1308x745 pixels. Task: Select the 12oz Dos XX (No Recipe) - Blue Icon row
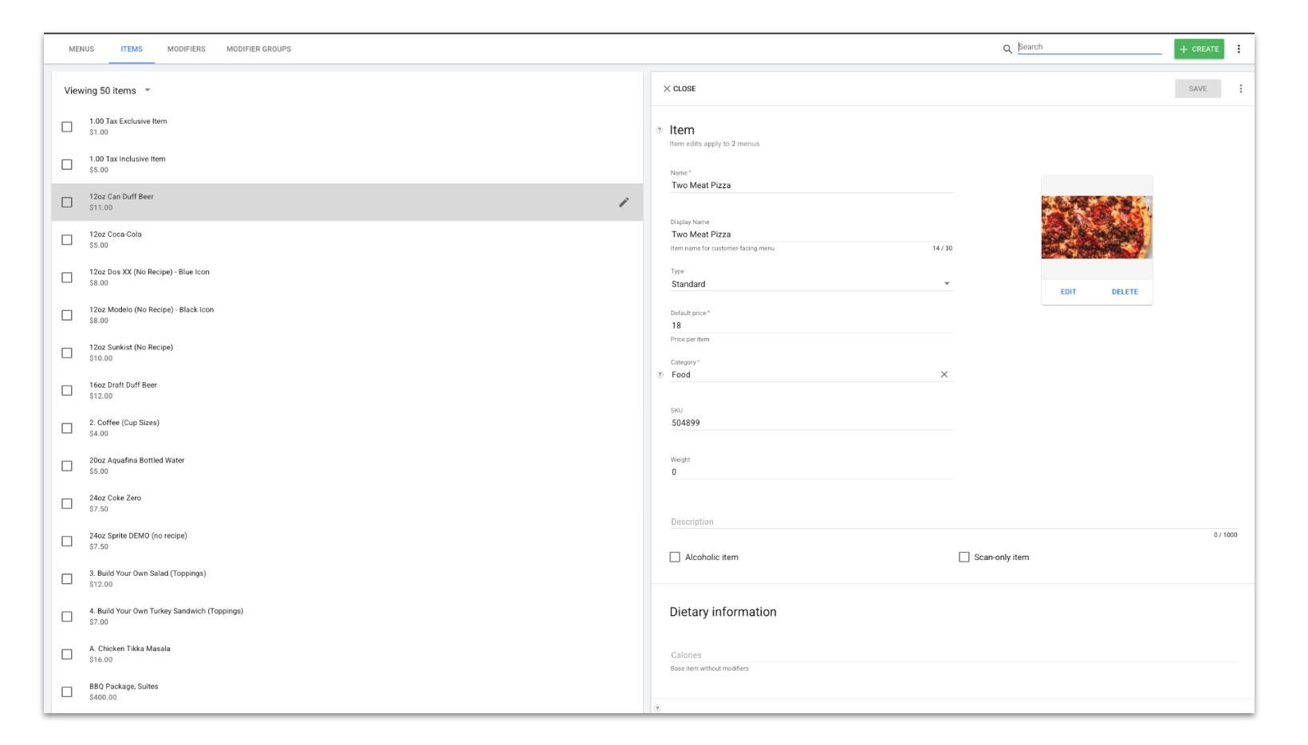[x=347, y=278]
